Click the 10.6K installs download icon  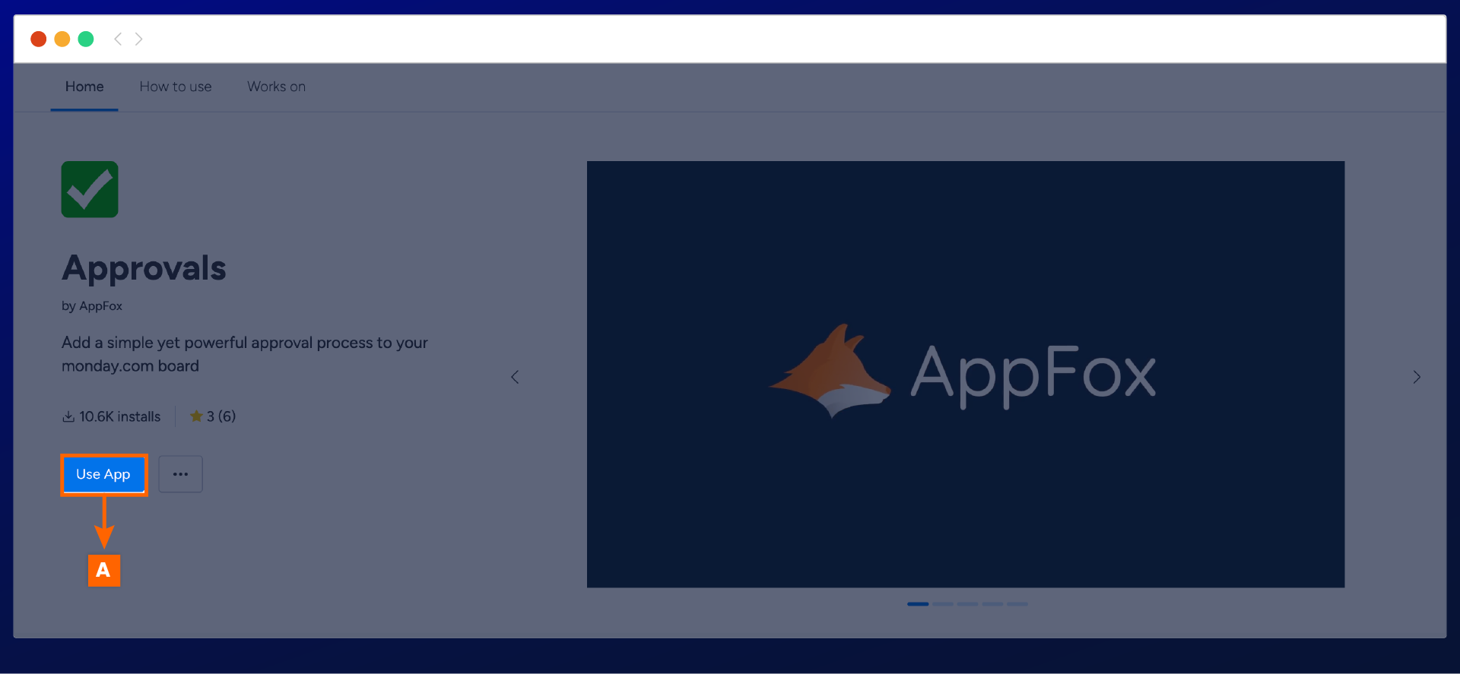[68, 416]
